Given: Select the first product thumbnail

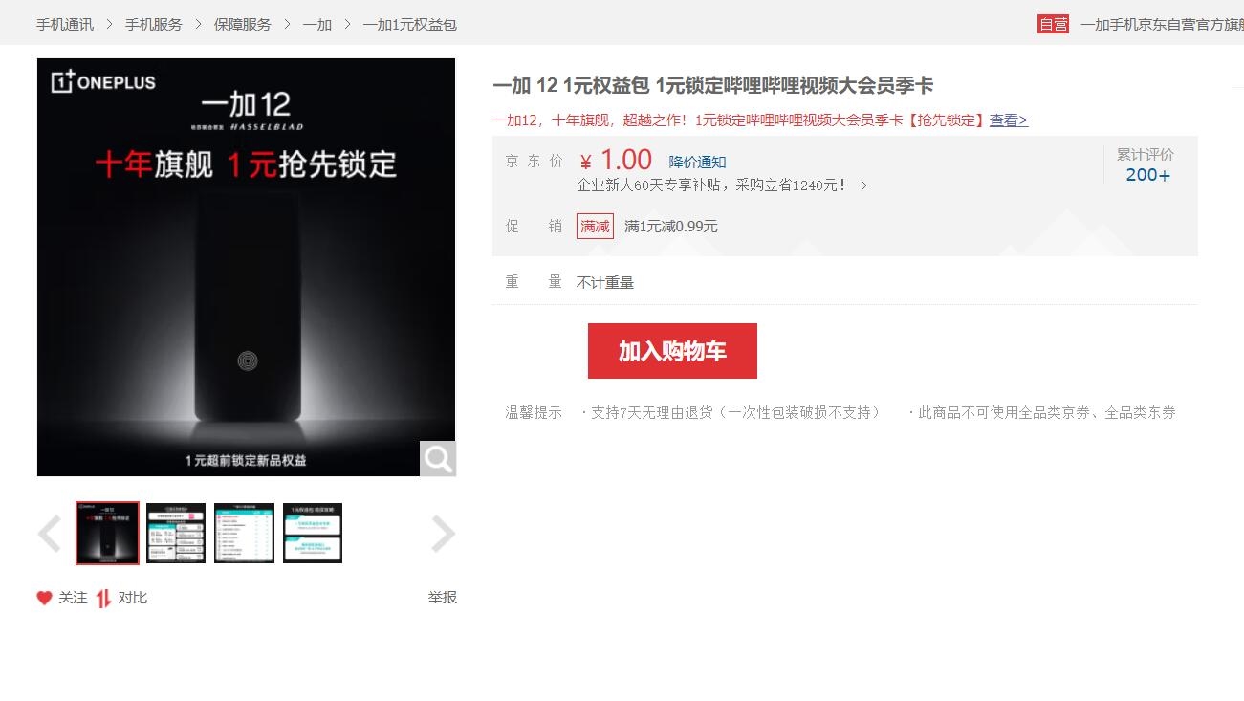Looking at the screenshot, I should click(x=107, y=533).
